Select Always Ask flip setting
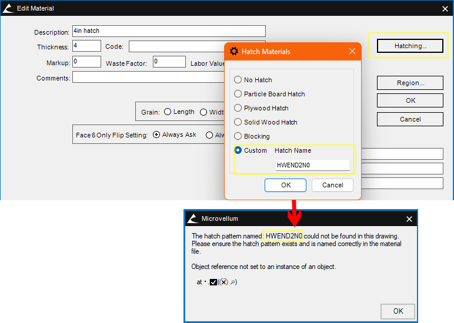Image resolution: width=454 pixels, height=323 pixels. 156,134
